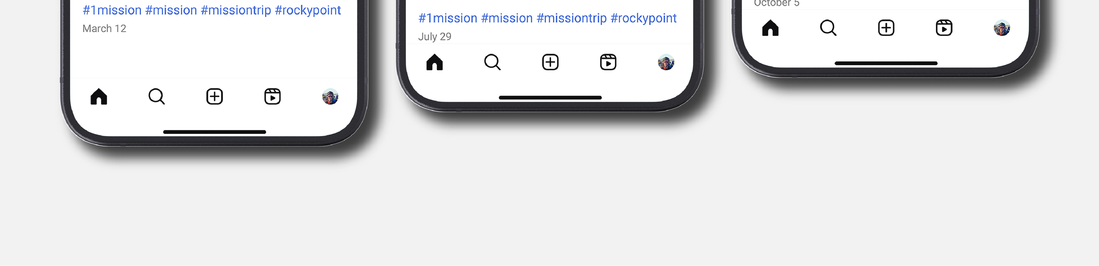Open #missiontrip hashtag above July 29
Image resolution: width=1099 pixels, height=266 pixels.
[572, 18]
